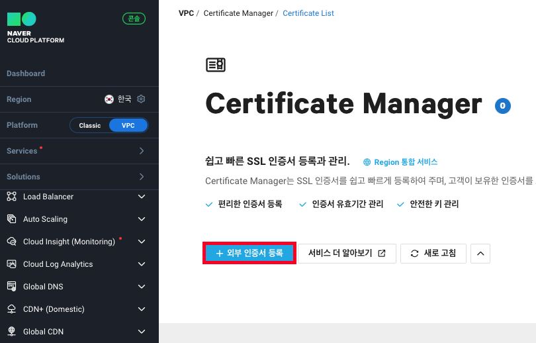Click Certificate Manager page title
This screenshot has width=536, height=343.
(x=344, y=105)
